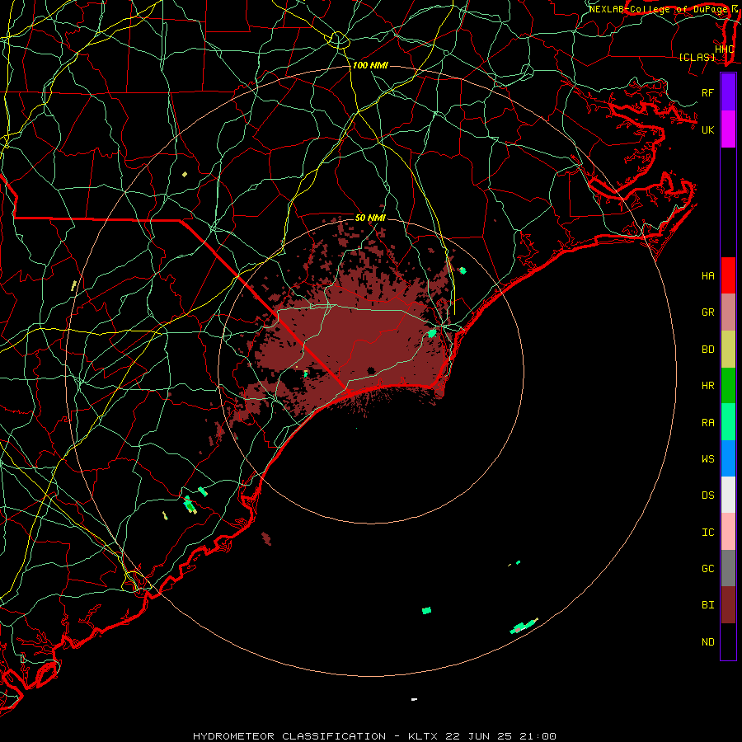Click the ND black legend swatch
This screenshot has height=742, width=742.
coord(728,641)
